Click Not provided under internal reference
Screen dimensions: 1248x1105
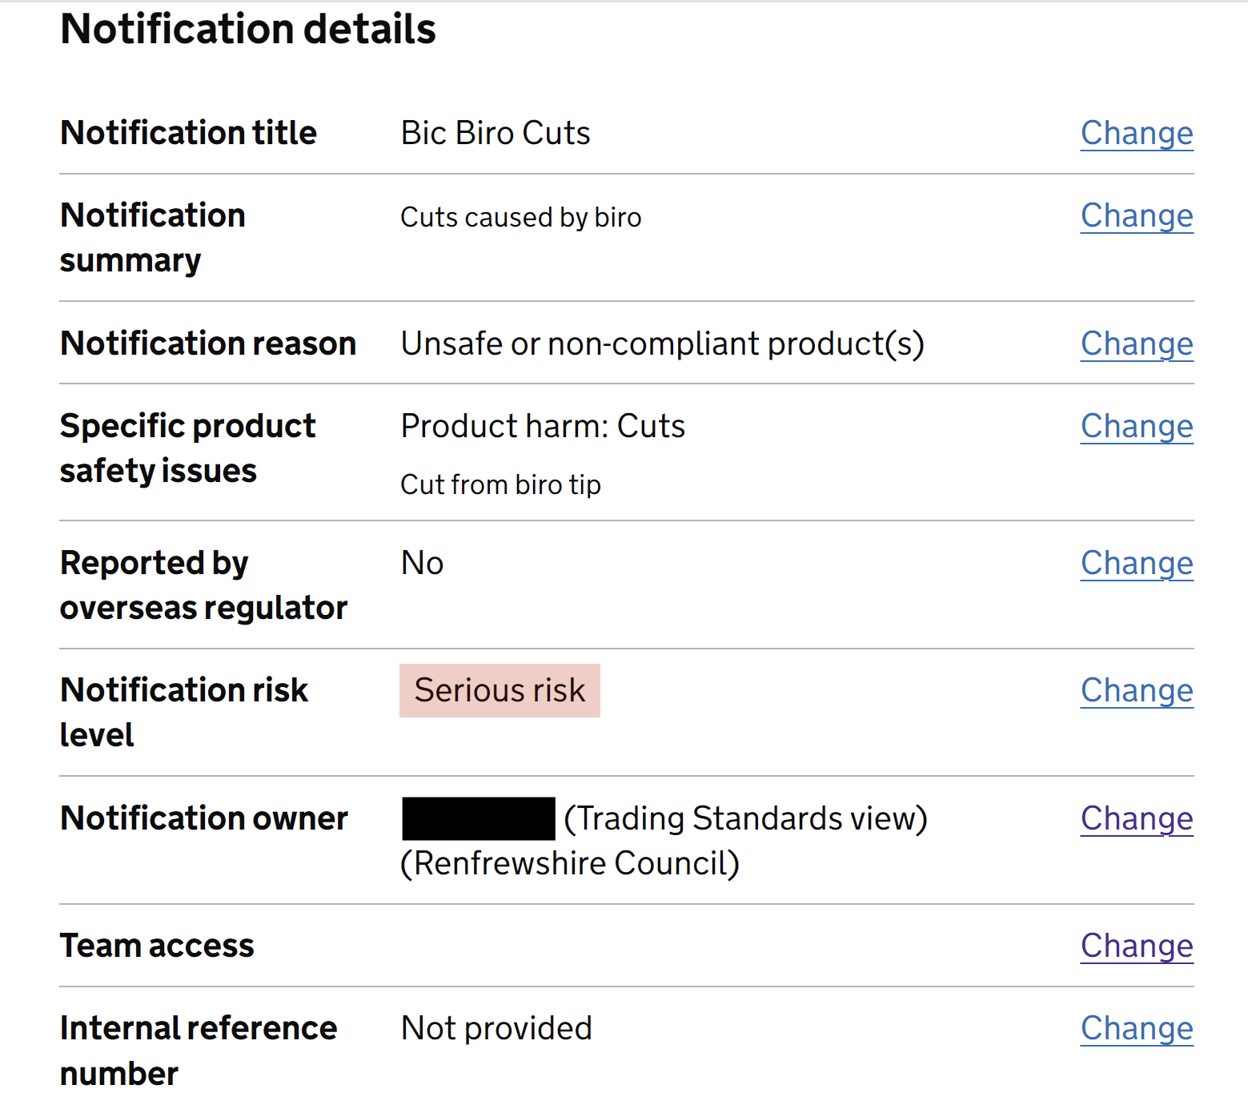click(x=496, y=1027)
